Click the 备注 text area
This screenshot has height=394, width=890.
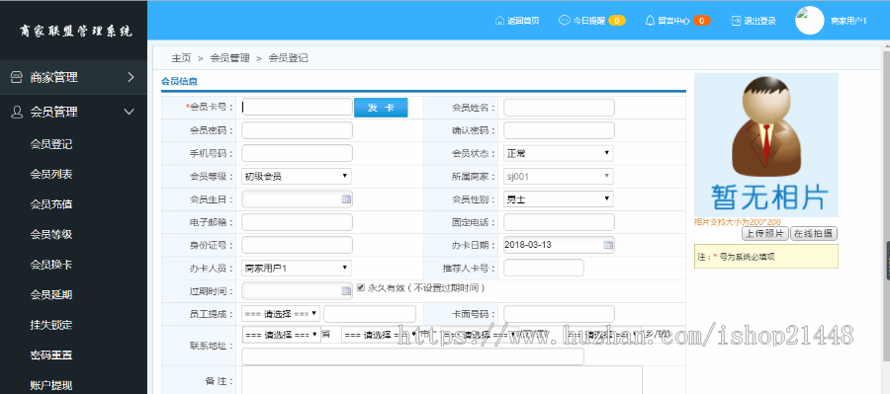coord(442,380)
